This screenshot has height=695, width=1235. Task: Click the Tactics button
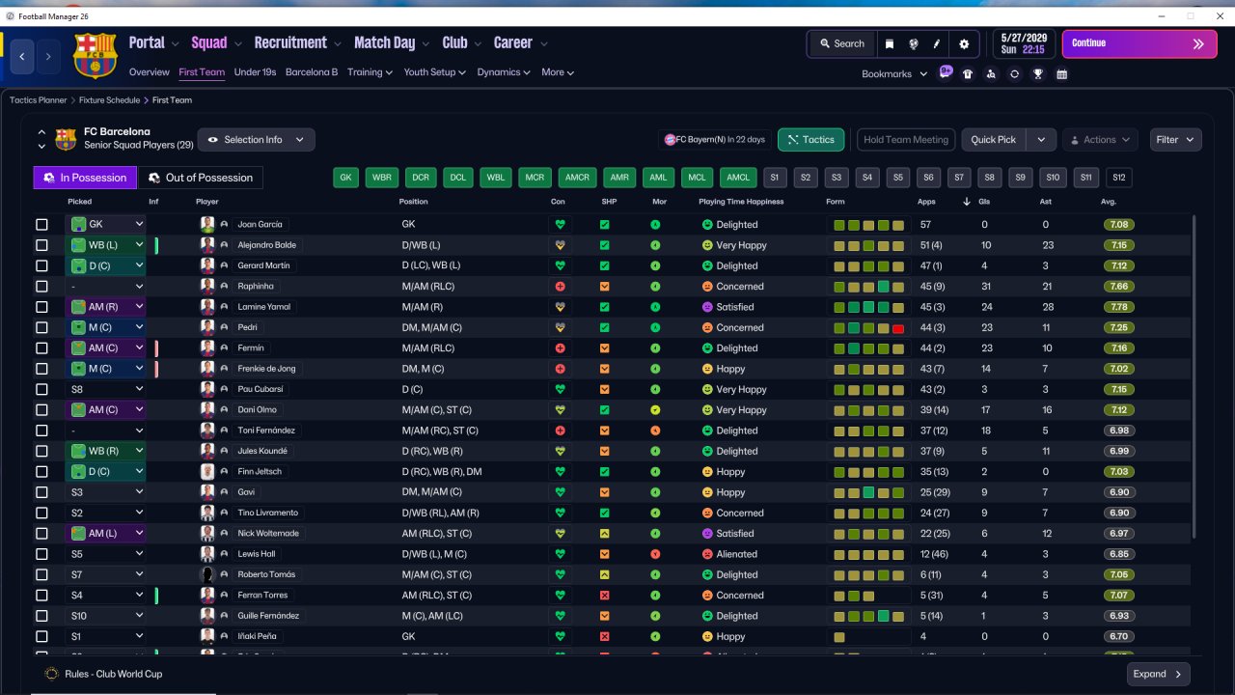point(810,140)
